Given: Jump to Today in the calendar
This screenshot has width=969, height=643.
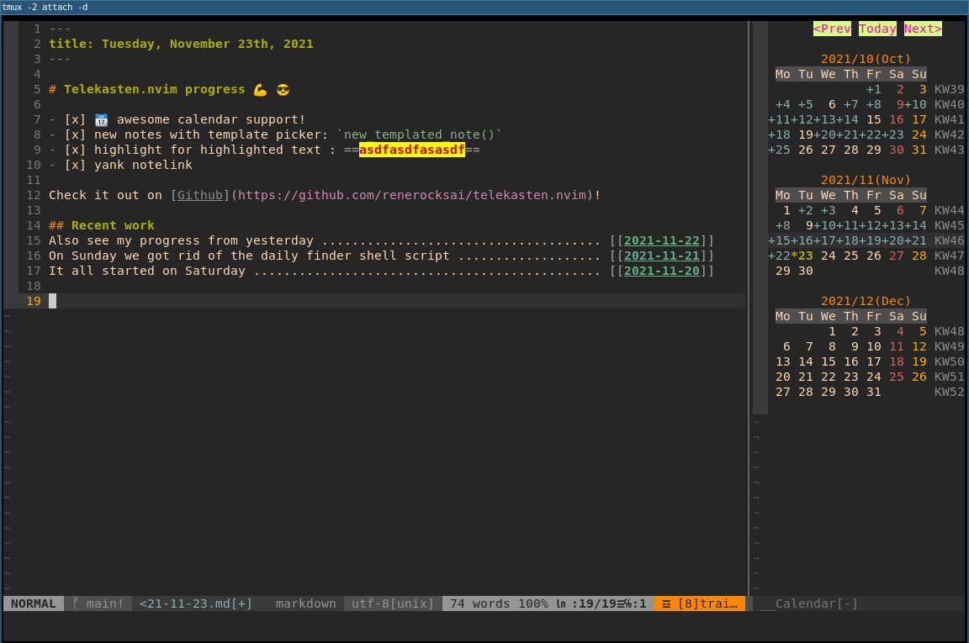Looking at the screenshot, I should click(x=877, y=29).
